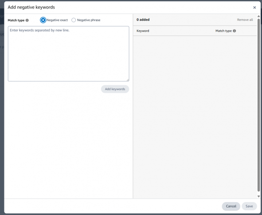Click the textarea resize handle corner

[128, 80]
